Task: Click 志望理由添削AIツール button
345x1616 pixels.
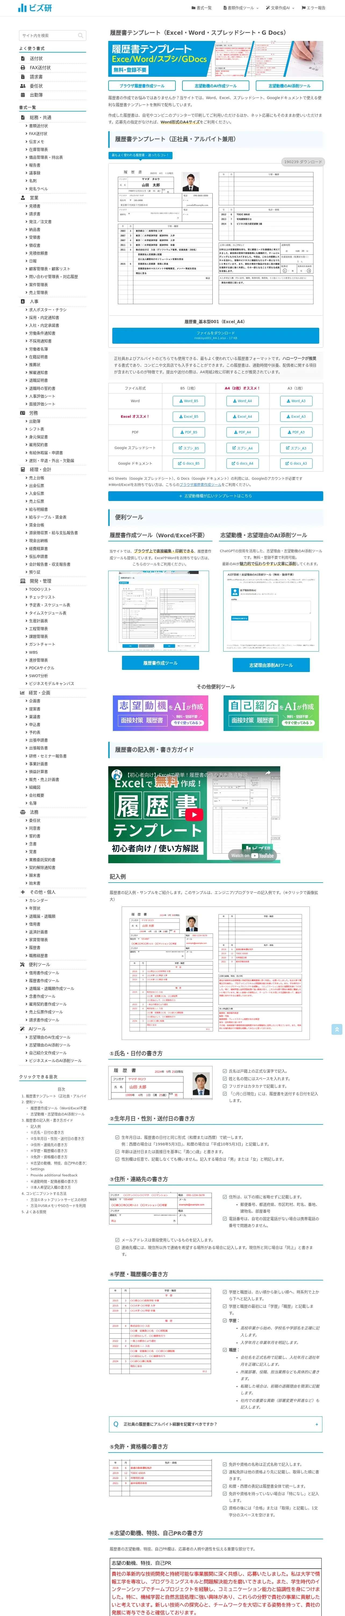Action: pos(271,665)
